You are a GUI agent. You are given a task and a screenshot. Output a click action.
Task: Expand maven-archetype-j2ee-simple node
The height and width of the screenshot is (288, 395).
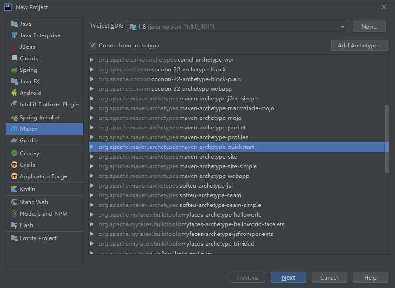tap(92, 98)
